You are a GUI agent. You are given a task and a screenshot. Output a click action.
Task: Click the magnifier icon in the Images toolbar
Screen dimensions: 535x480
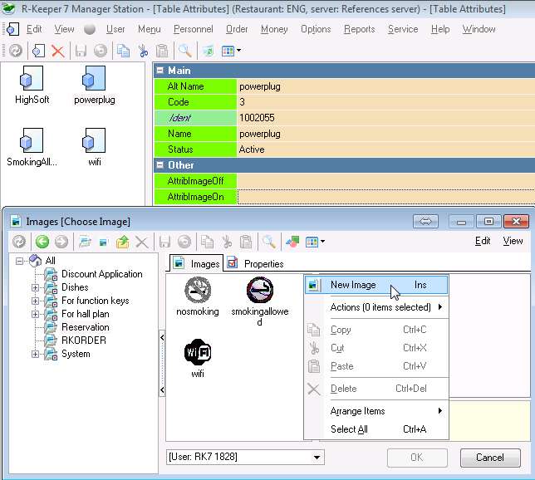click(x=269, y=242)
